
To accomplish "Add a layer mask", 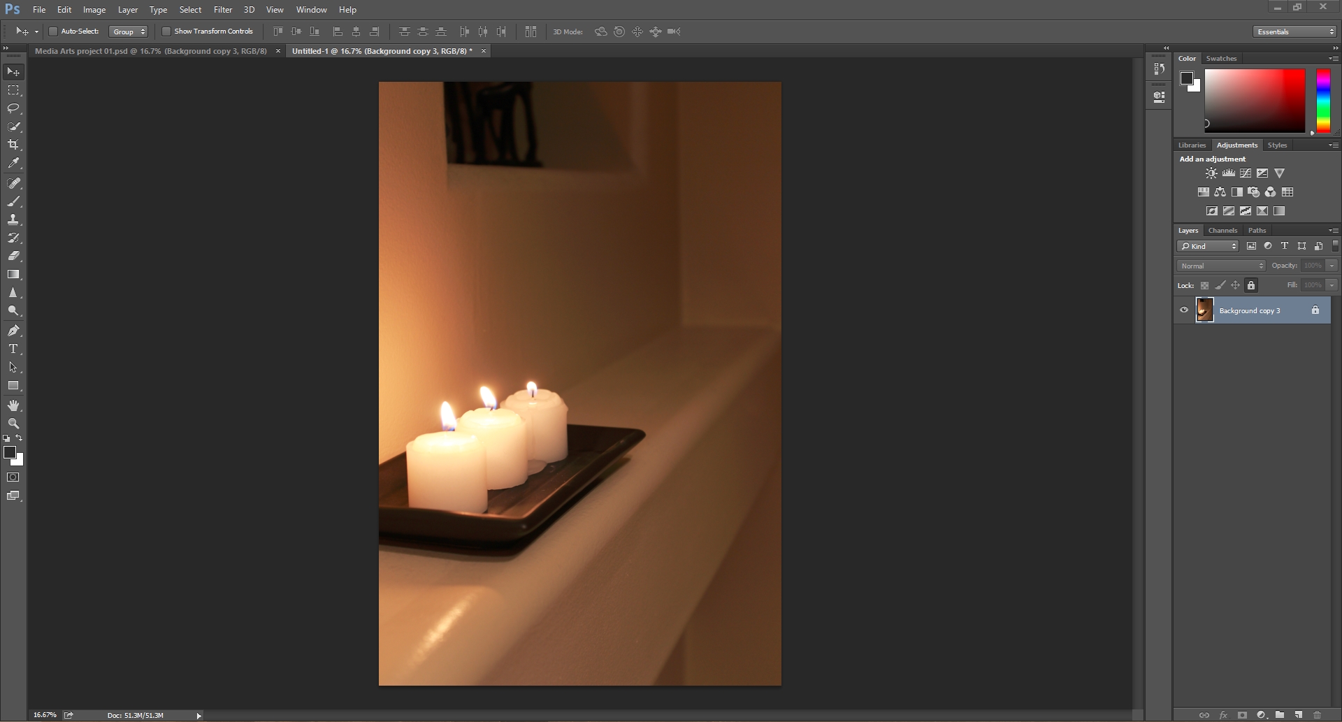I will (x=1242, y=715).
